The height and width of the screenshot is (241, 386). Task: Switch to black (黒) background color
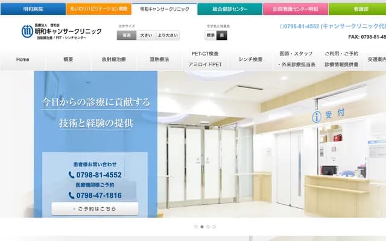[222, 36]
